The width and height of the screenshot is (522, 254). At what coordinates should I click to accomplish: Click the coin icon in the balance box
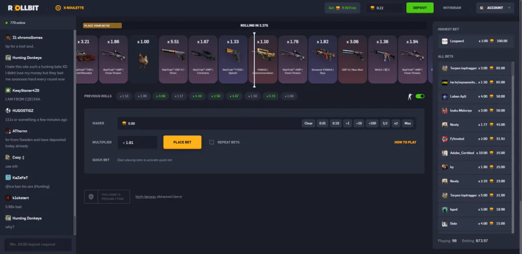372,8
